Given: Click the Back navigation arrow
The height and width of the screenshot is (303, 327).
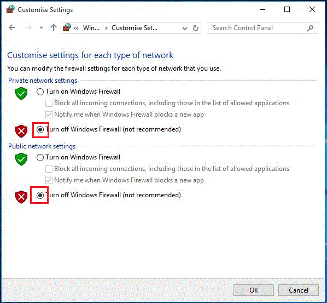Looking at the screenshot, I should click(x=12, y=27).
